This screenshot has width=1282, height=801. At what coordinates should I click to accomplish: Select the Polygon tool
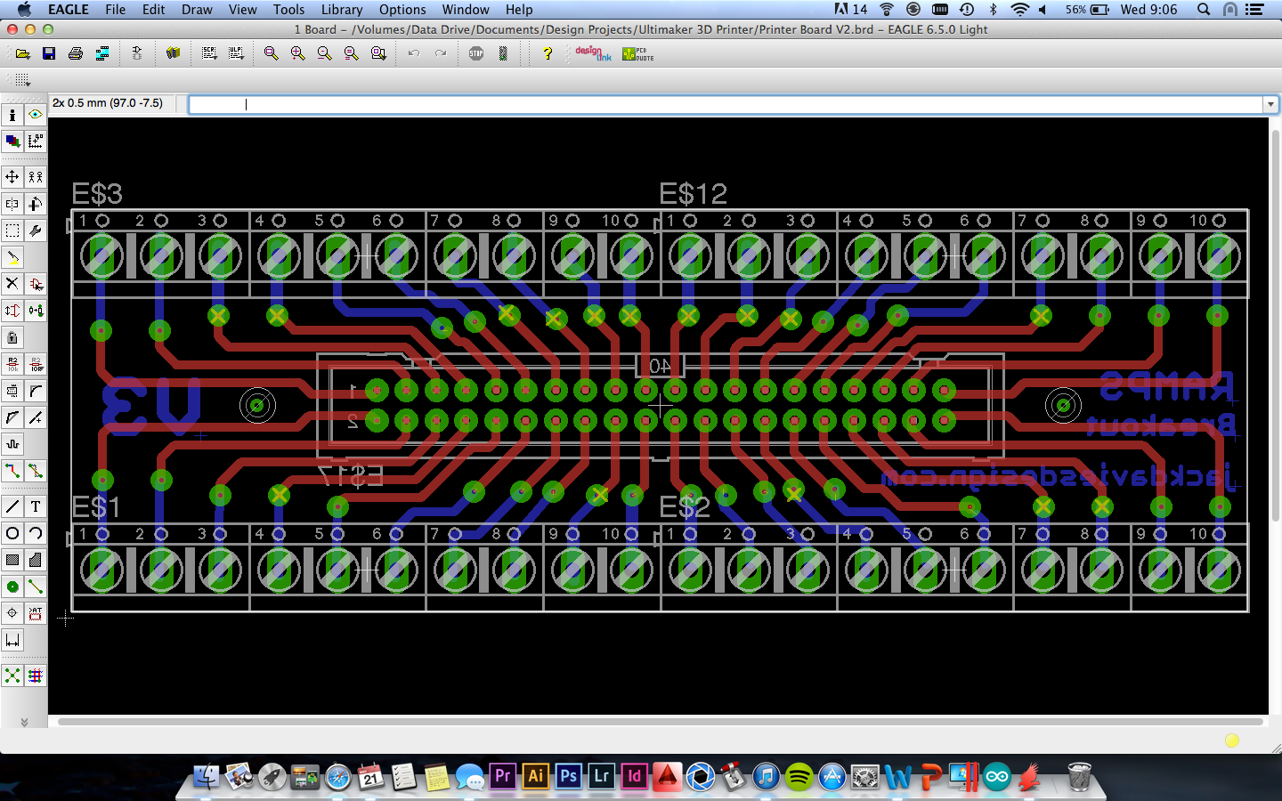click(x=37, y=560)
